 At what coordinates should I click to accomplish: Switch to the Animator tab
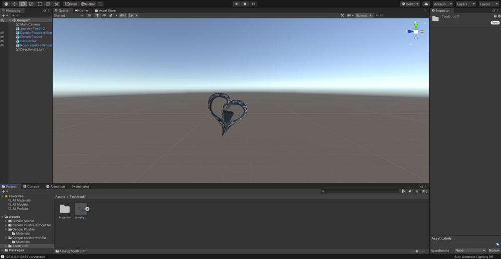click(x=81, y=186)
